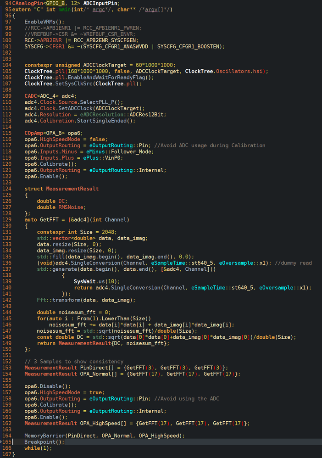Click the '//dummy read' comment
This screenshot has width=322, height=458.
click(x=293, y=263)
